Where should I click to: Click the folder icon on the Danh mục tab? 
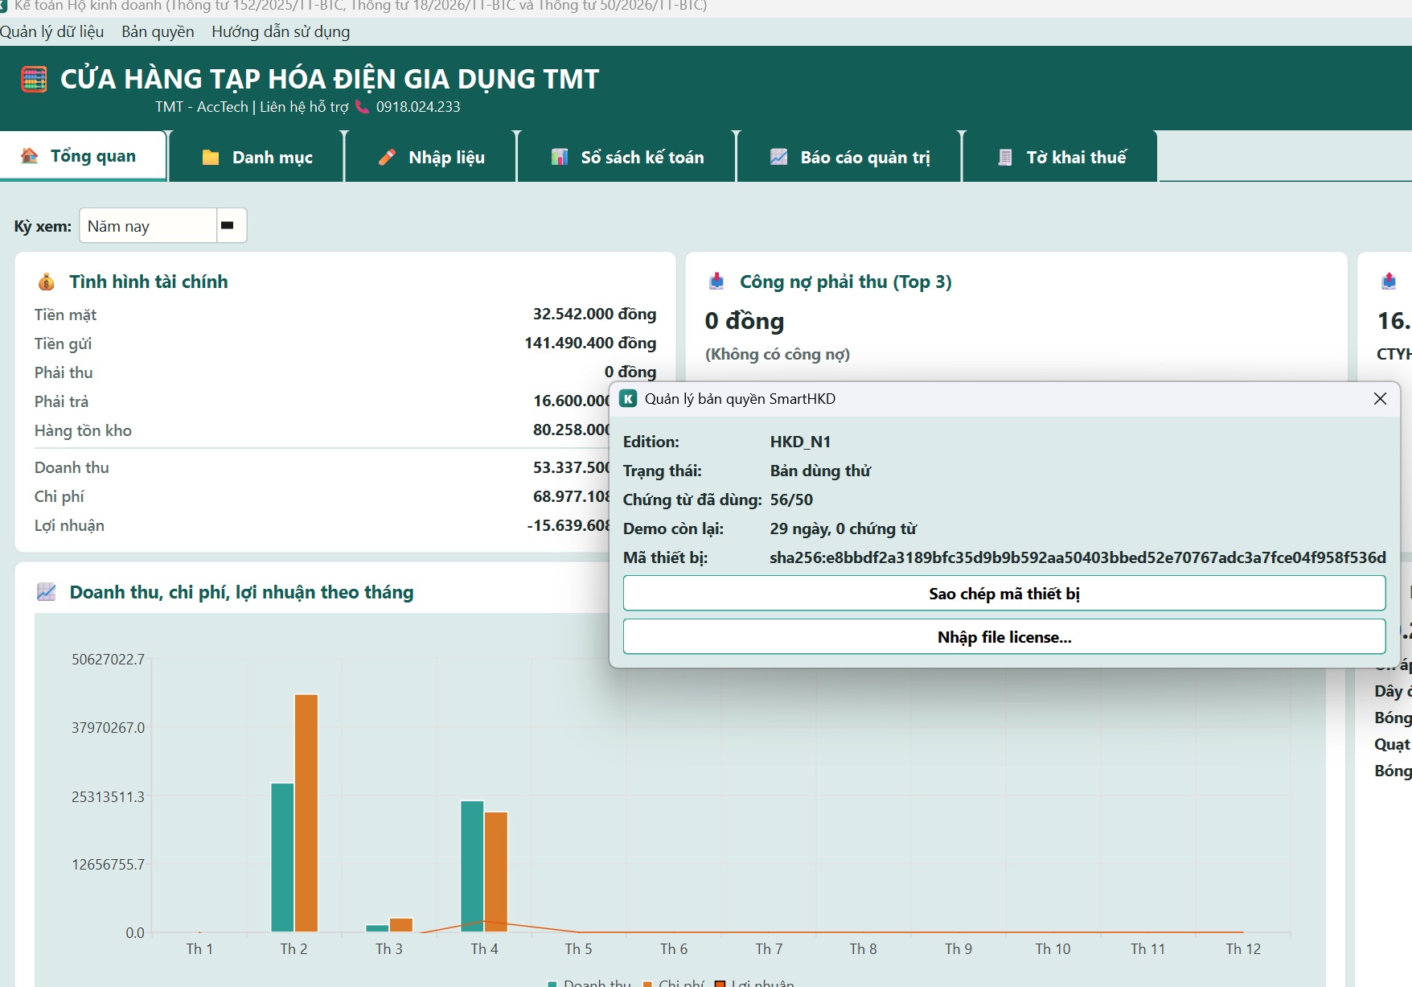pyautogui.click(x=211, y=158)
